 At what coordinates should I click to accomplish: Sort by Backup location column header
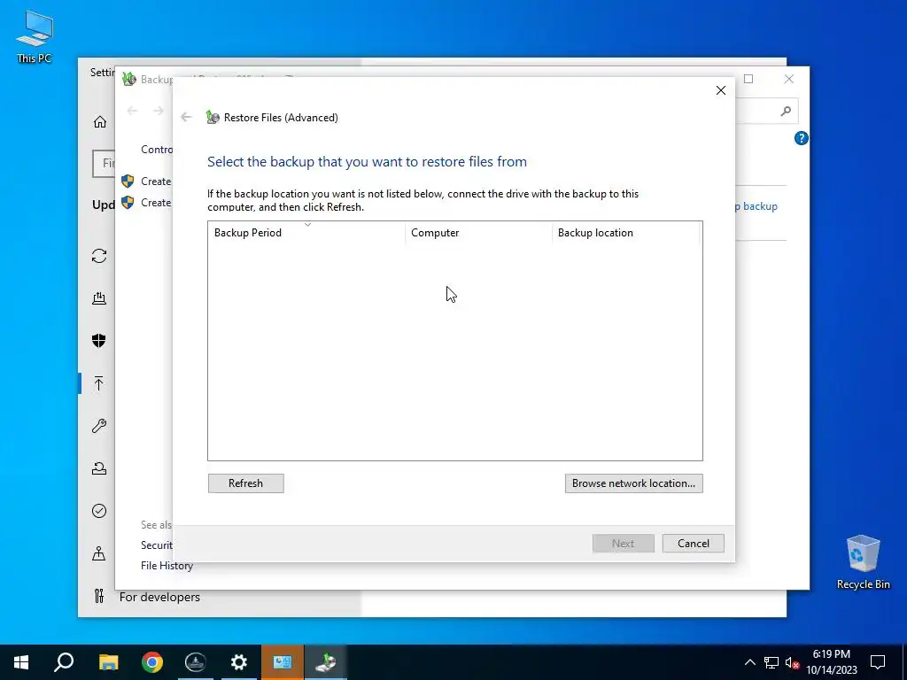pyautogui.click(x=626, y=233)
